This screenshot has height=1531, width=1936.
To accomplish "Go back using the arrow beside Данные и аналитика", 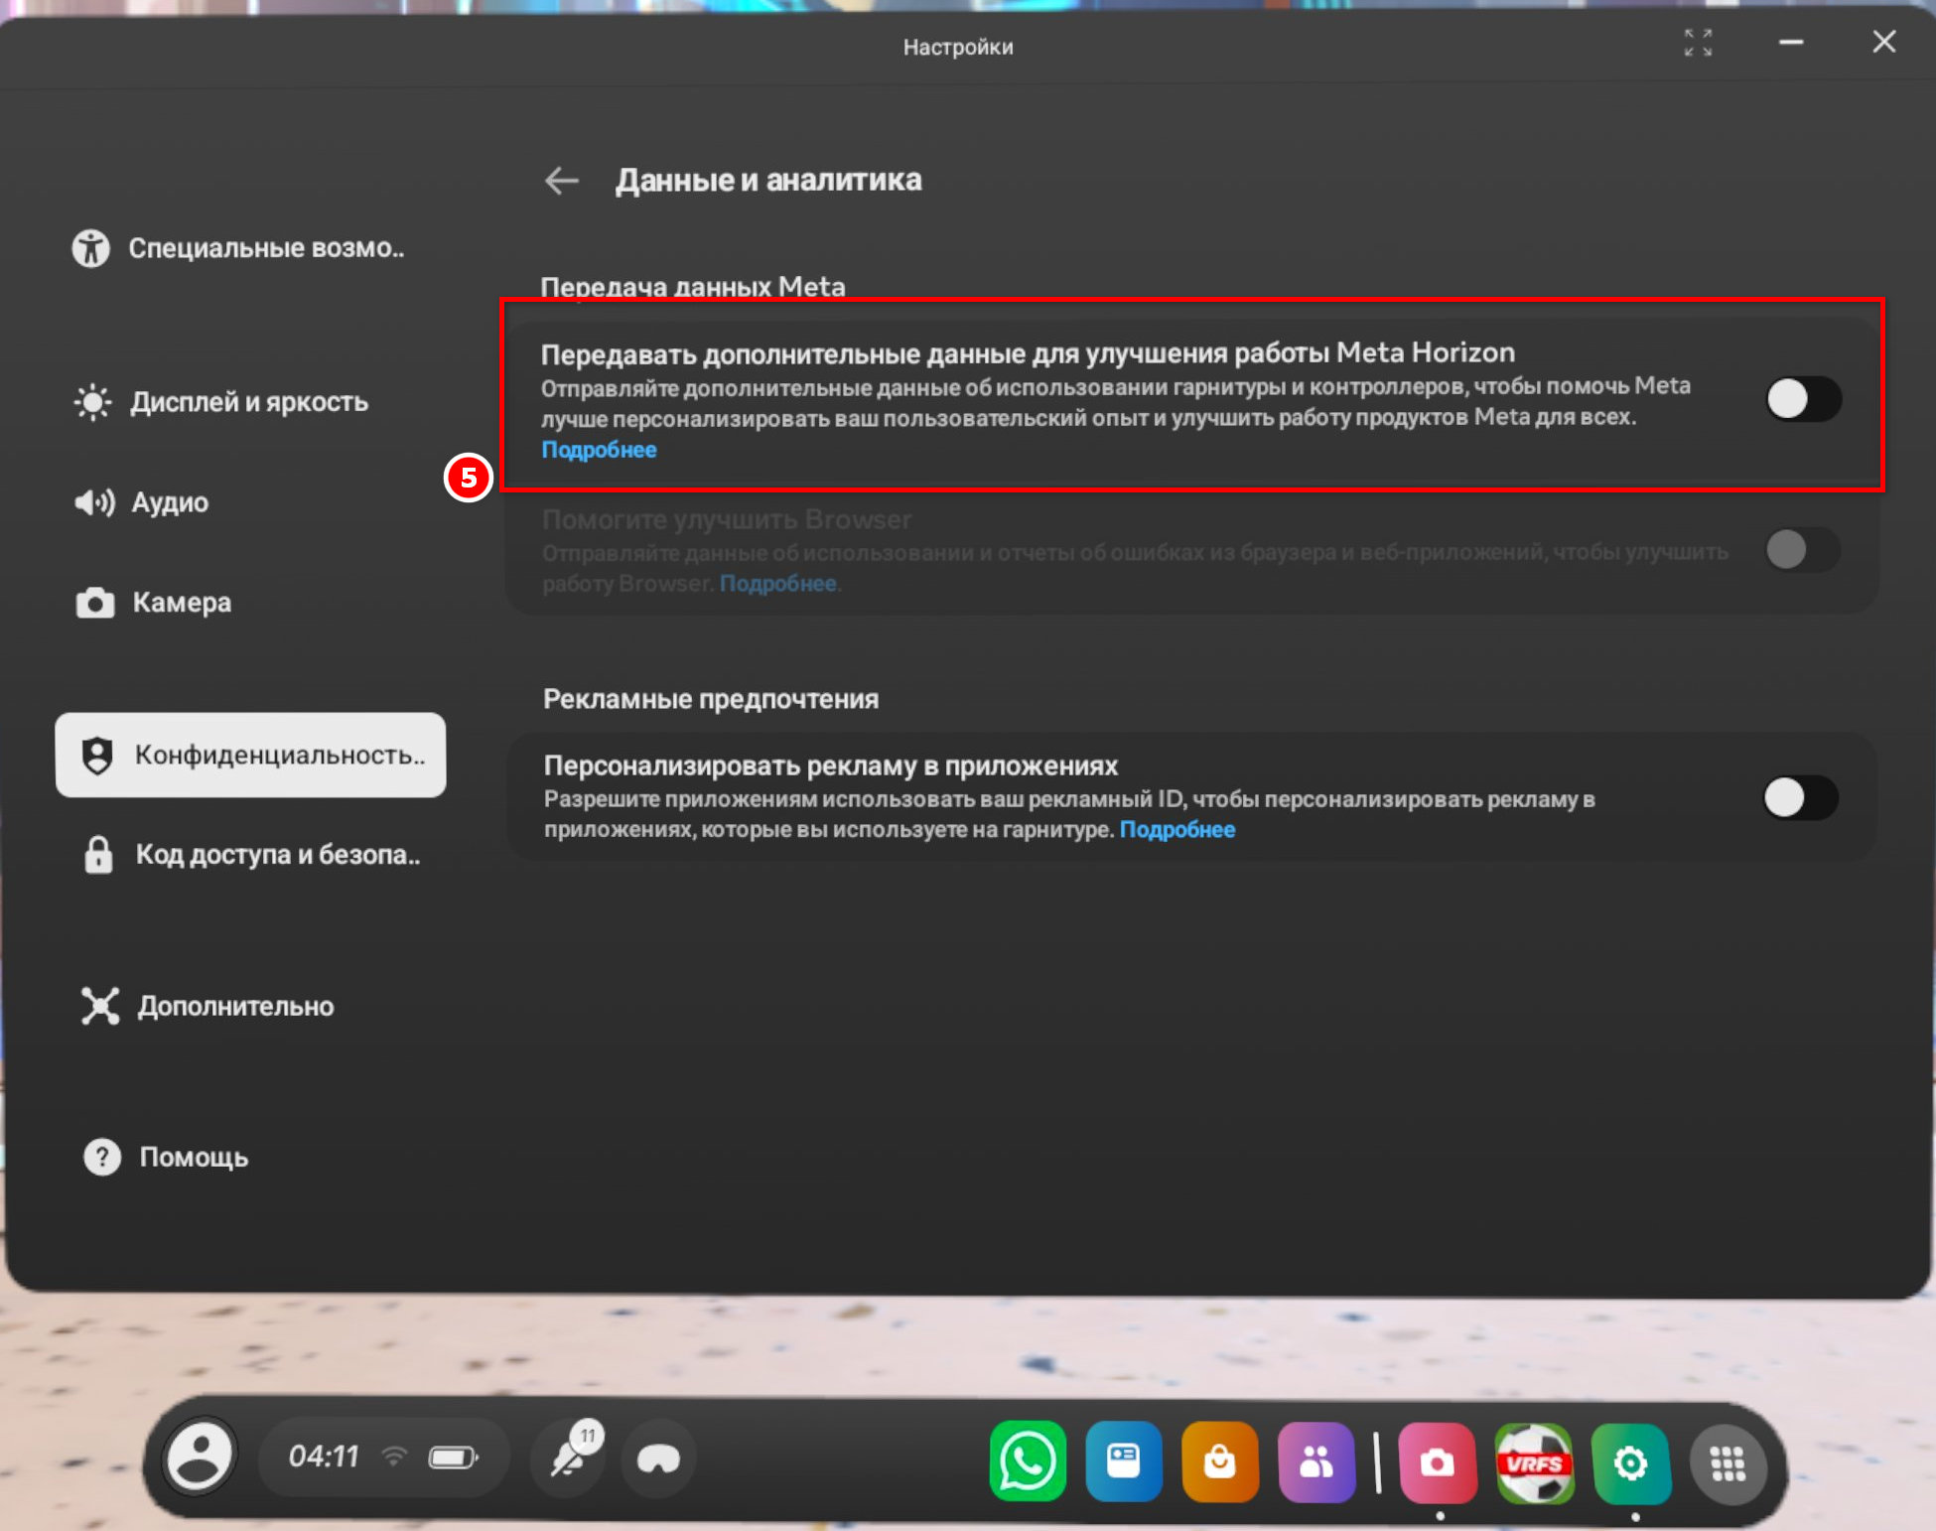I will pos(562,180).
